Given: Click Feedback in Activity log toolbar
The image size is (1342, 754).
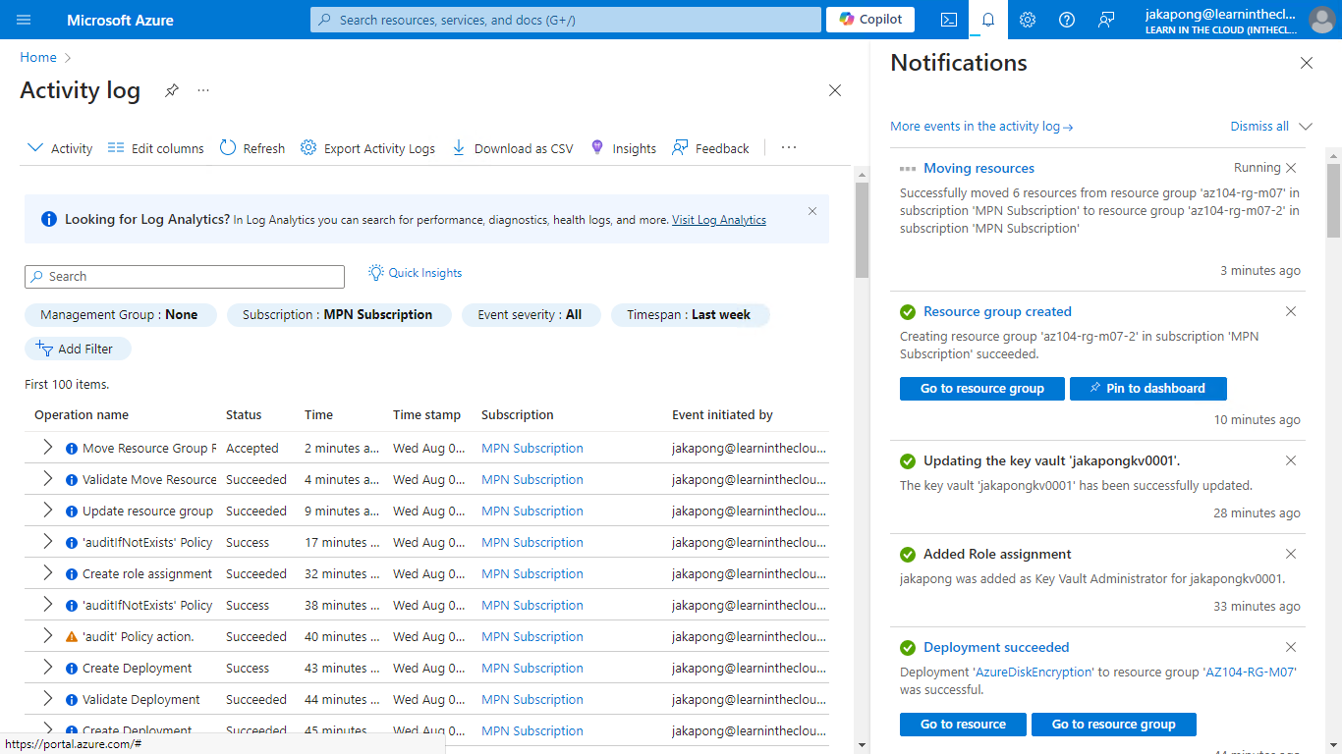Looking at the screenshot, I should pyautogui.click(x=710, y=148).
